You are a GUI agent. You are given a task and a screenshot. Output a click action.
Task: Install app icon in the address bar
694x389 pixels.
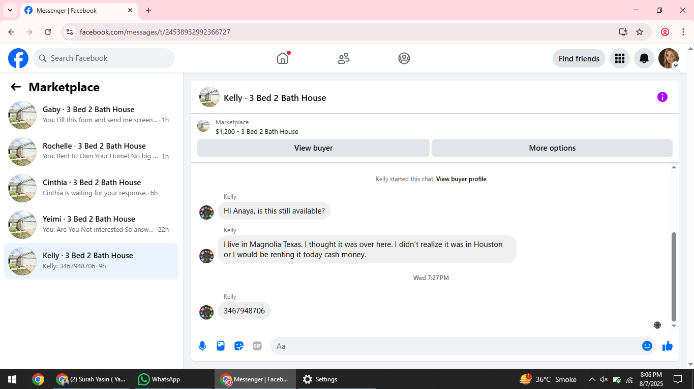623,32
